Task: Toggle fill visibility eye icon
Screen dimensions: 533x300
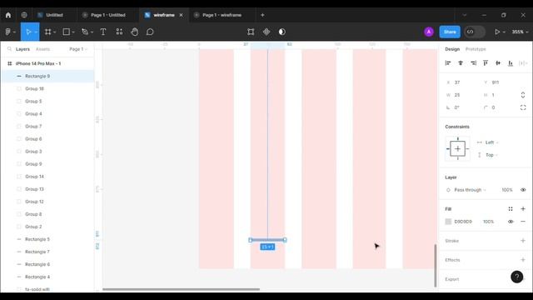Action: coord(511,222)
